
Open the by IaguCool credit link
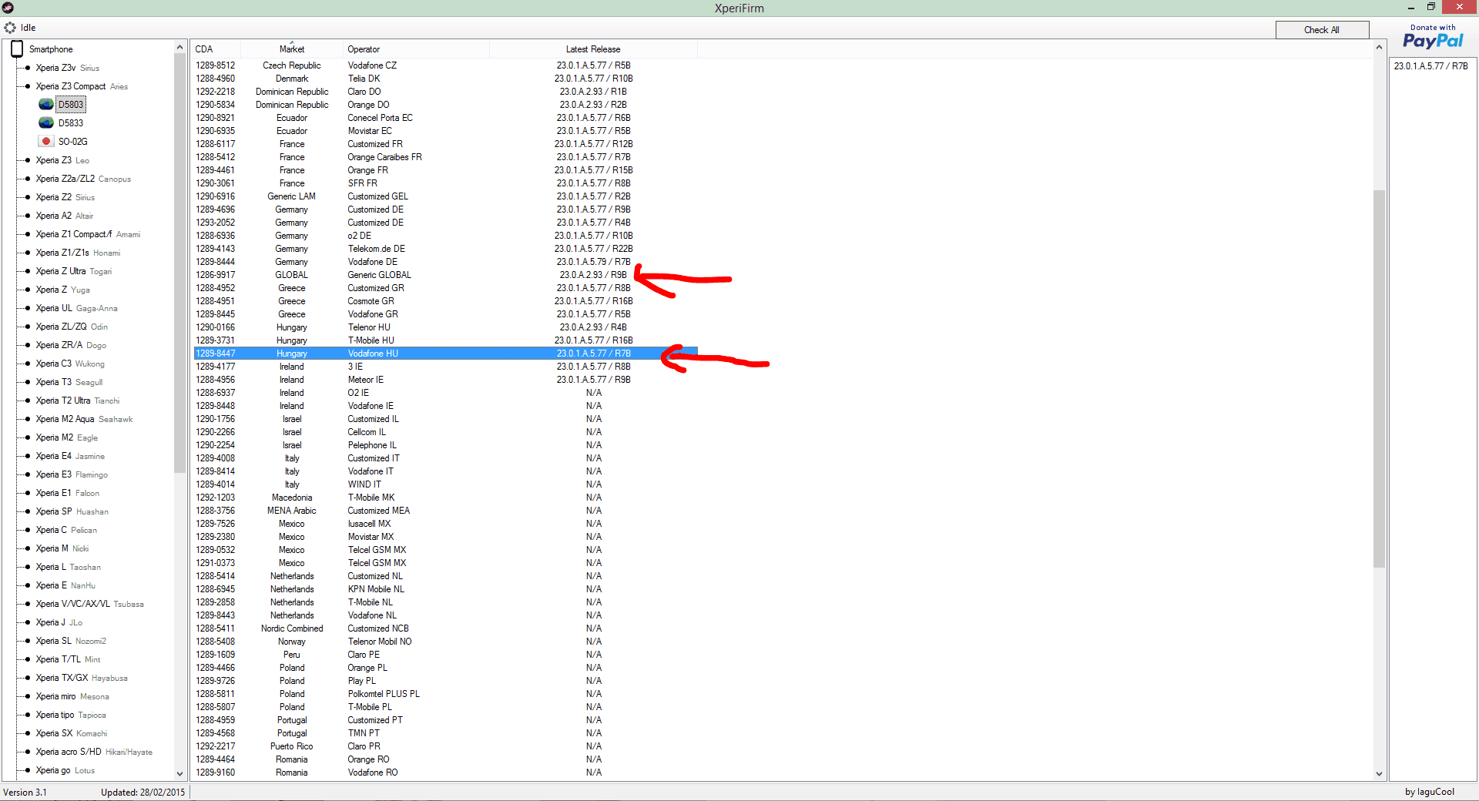pyautogui.click(x=1430, y=792)
